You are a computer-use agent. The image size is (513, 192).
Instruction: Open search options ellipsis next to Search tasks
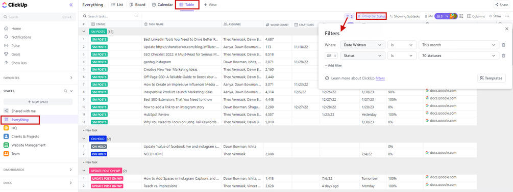136,16
